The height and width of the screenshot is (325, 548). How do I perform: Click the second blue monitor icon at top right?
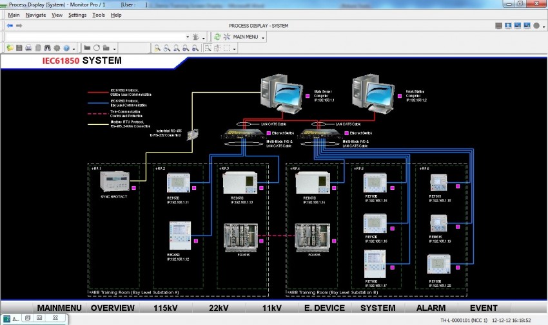coord(518,26)
